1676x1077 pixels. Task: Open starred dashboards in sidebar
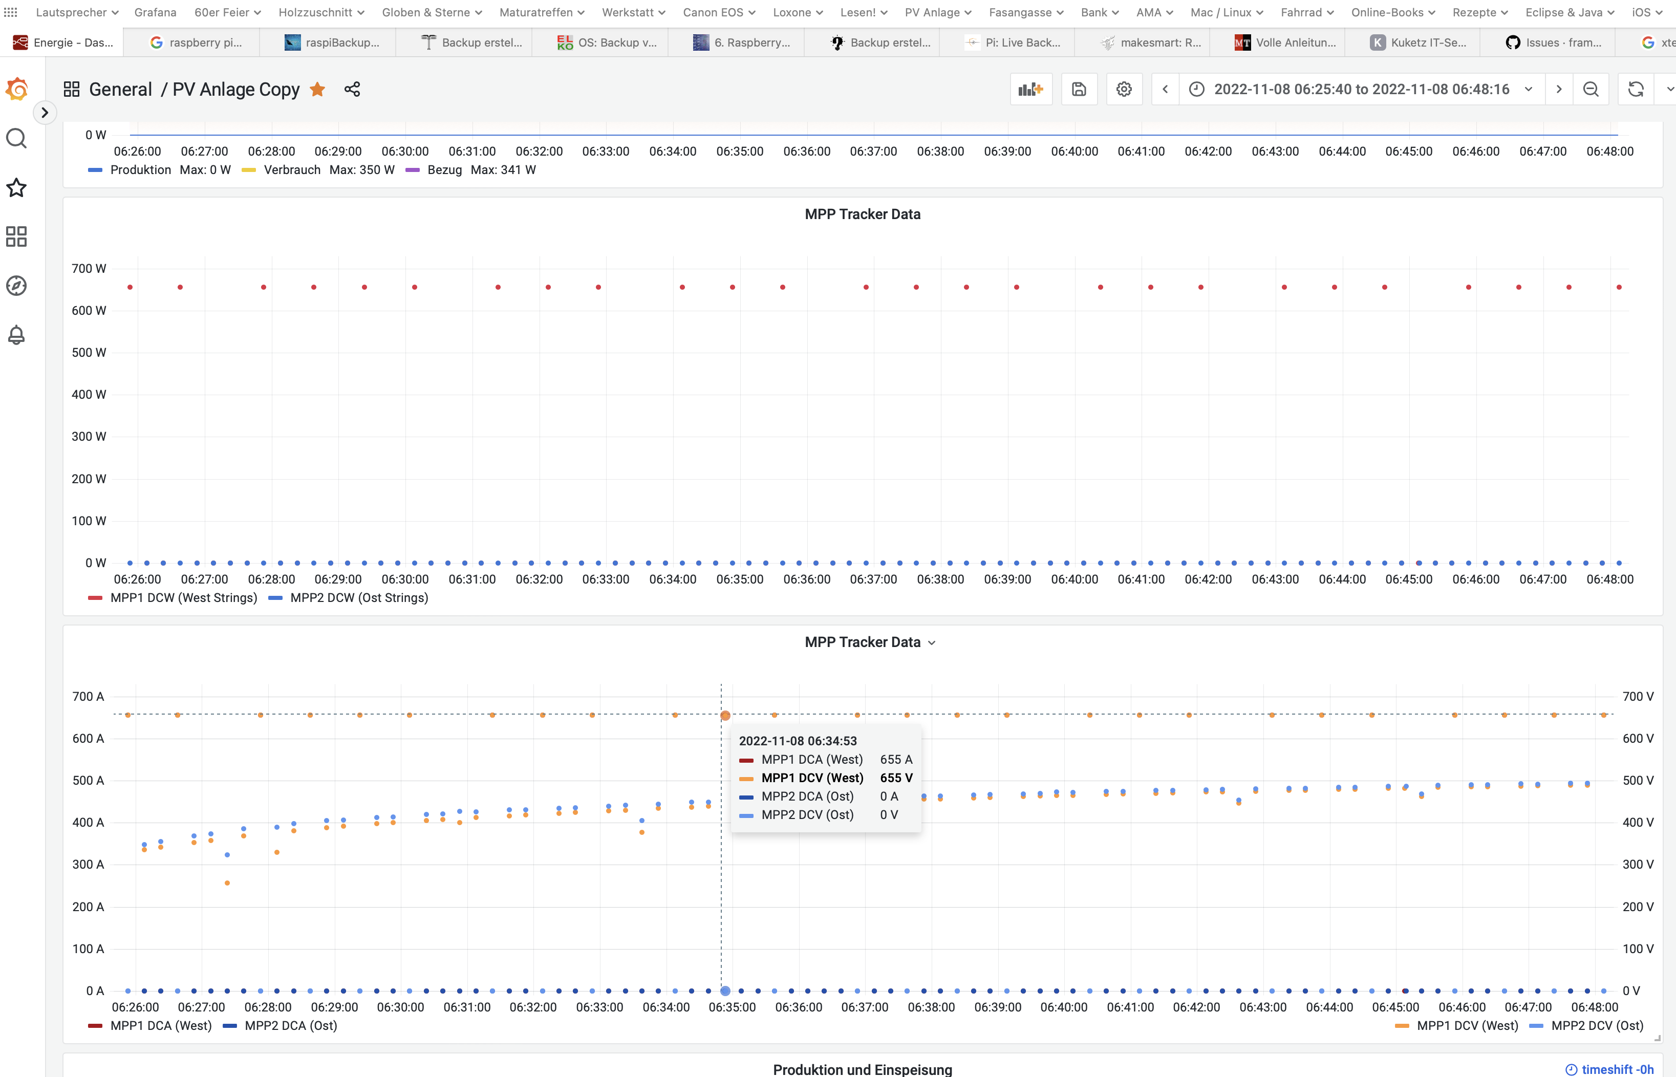pos(16,187)
